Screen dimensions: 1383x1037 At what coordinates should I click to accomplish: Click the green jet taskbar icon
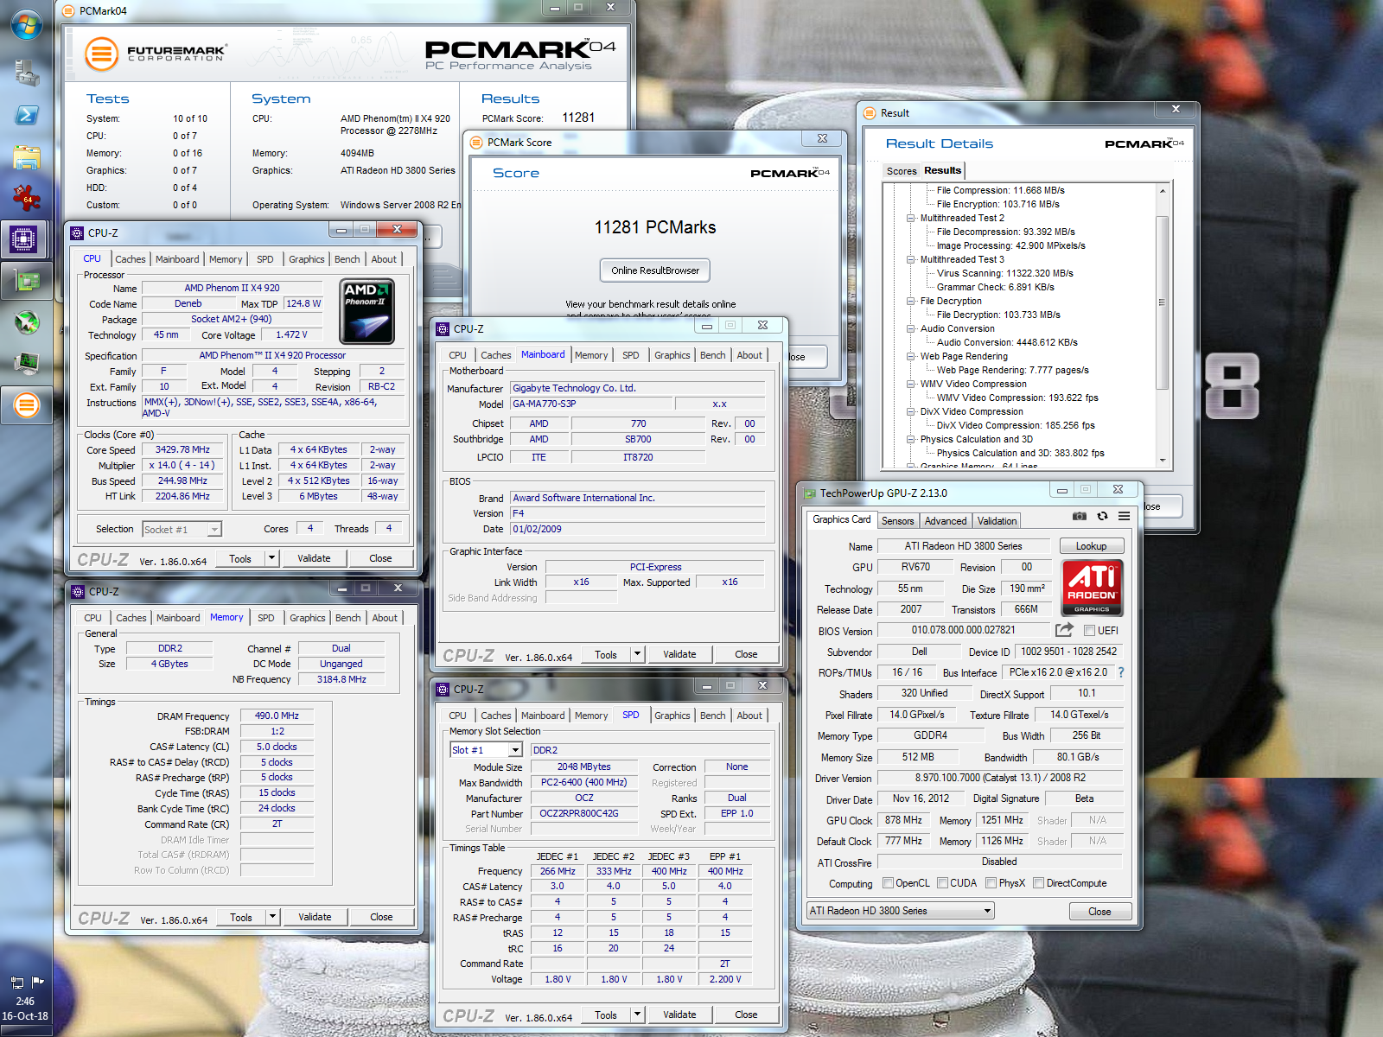pos(27,322)
